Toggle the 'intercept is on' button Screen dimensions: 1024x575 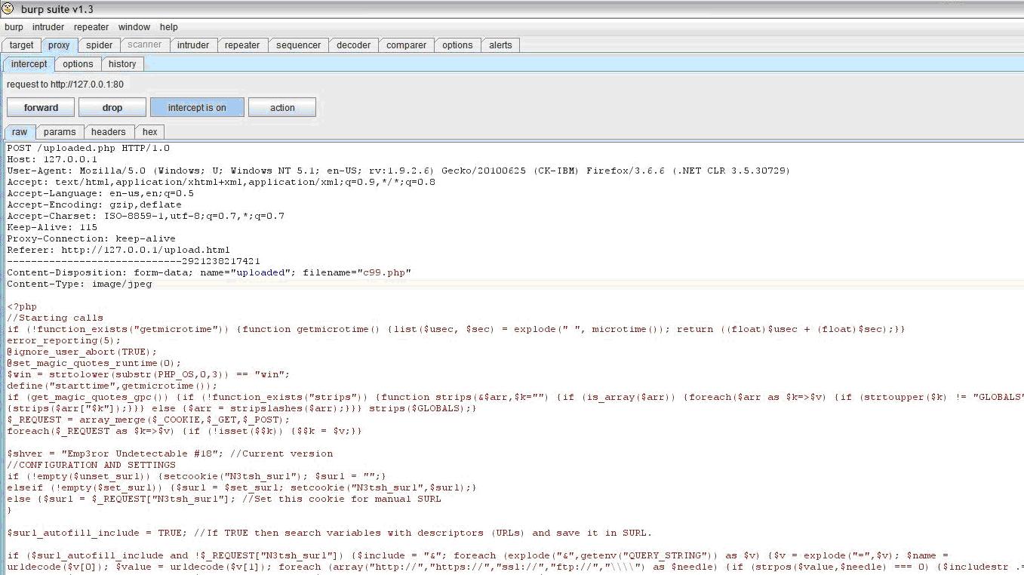[197, 107]
